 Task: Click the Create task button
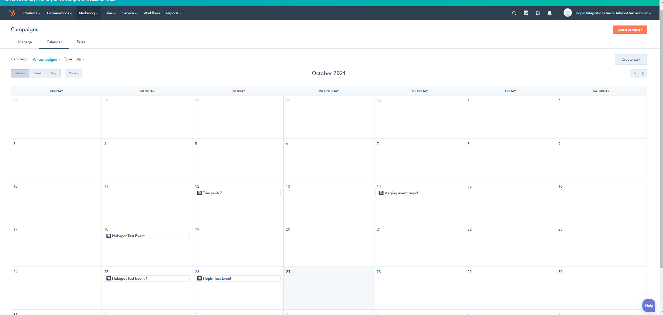click(631, 59)
